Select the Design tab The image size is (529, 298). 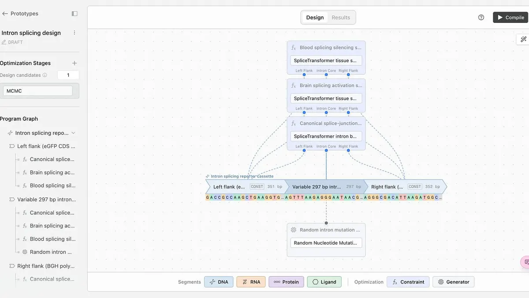pyautogui.click(x=315, y=18)
